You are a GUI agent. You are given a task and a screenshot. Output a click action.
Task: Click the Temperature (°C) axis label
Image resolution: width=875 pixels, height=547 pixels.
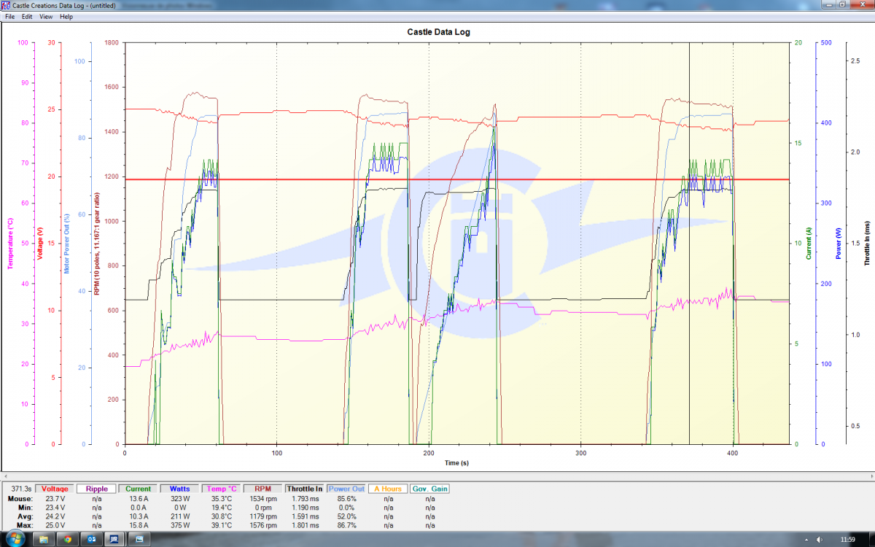(x=10, y=243)
